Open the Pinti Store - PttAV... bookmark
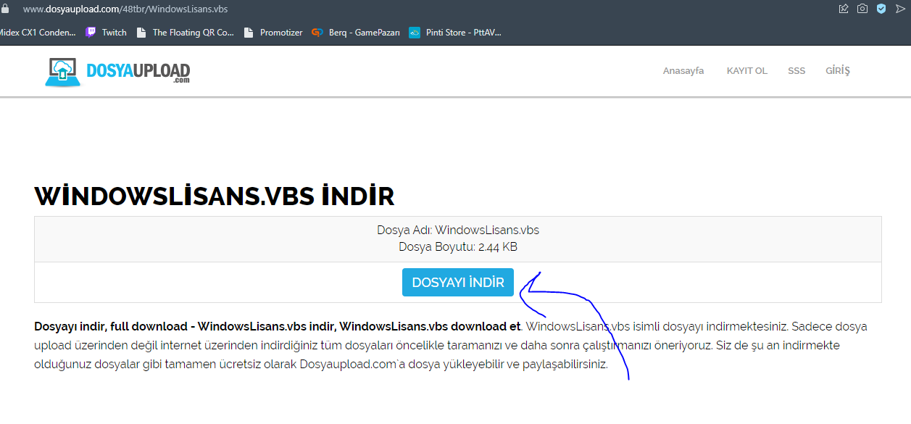Image resolution: width=911 pixels, height=424 pixels. tap(455, 33)
